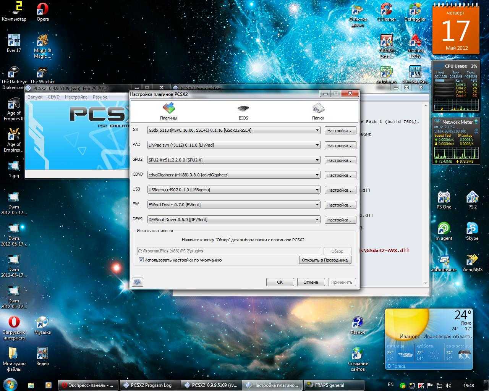Open the Ever 17 desktop shortcut
Screen dimensions: 489x391
click(x=14, y=43)
